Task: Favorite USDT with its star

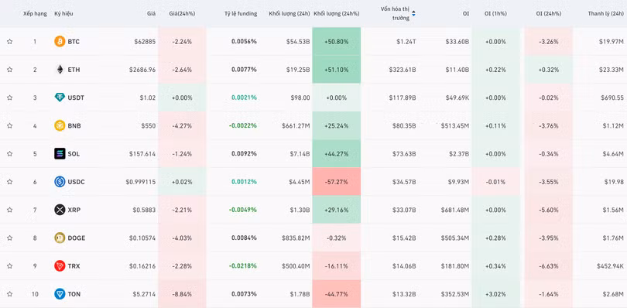Action: coord(9,98)
